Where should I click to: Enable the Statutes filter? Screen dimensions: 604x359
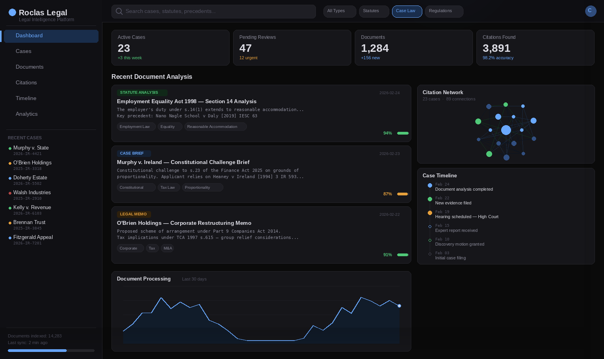[x=373, y=11]
